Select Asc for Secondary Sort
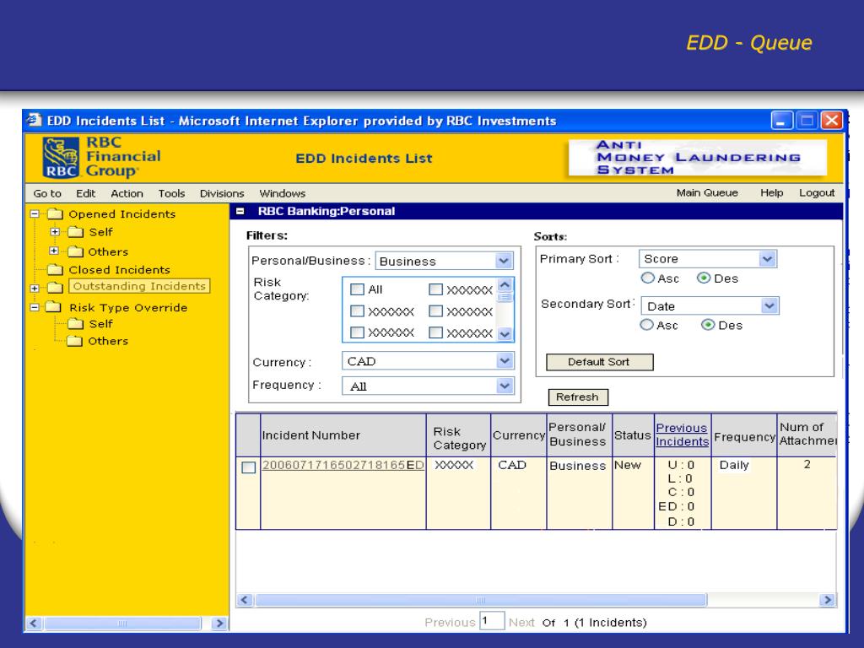Screen dimensions: 864x648 click(x=646, y=325)
